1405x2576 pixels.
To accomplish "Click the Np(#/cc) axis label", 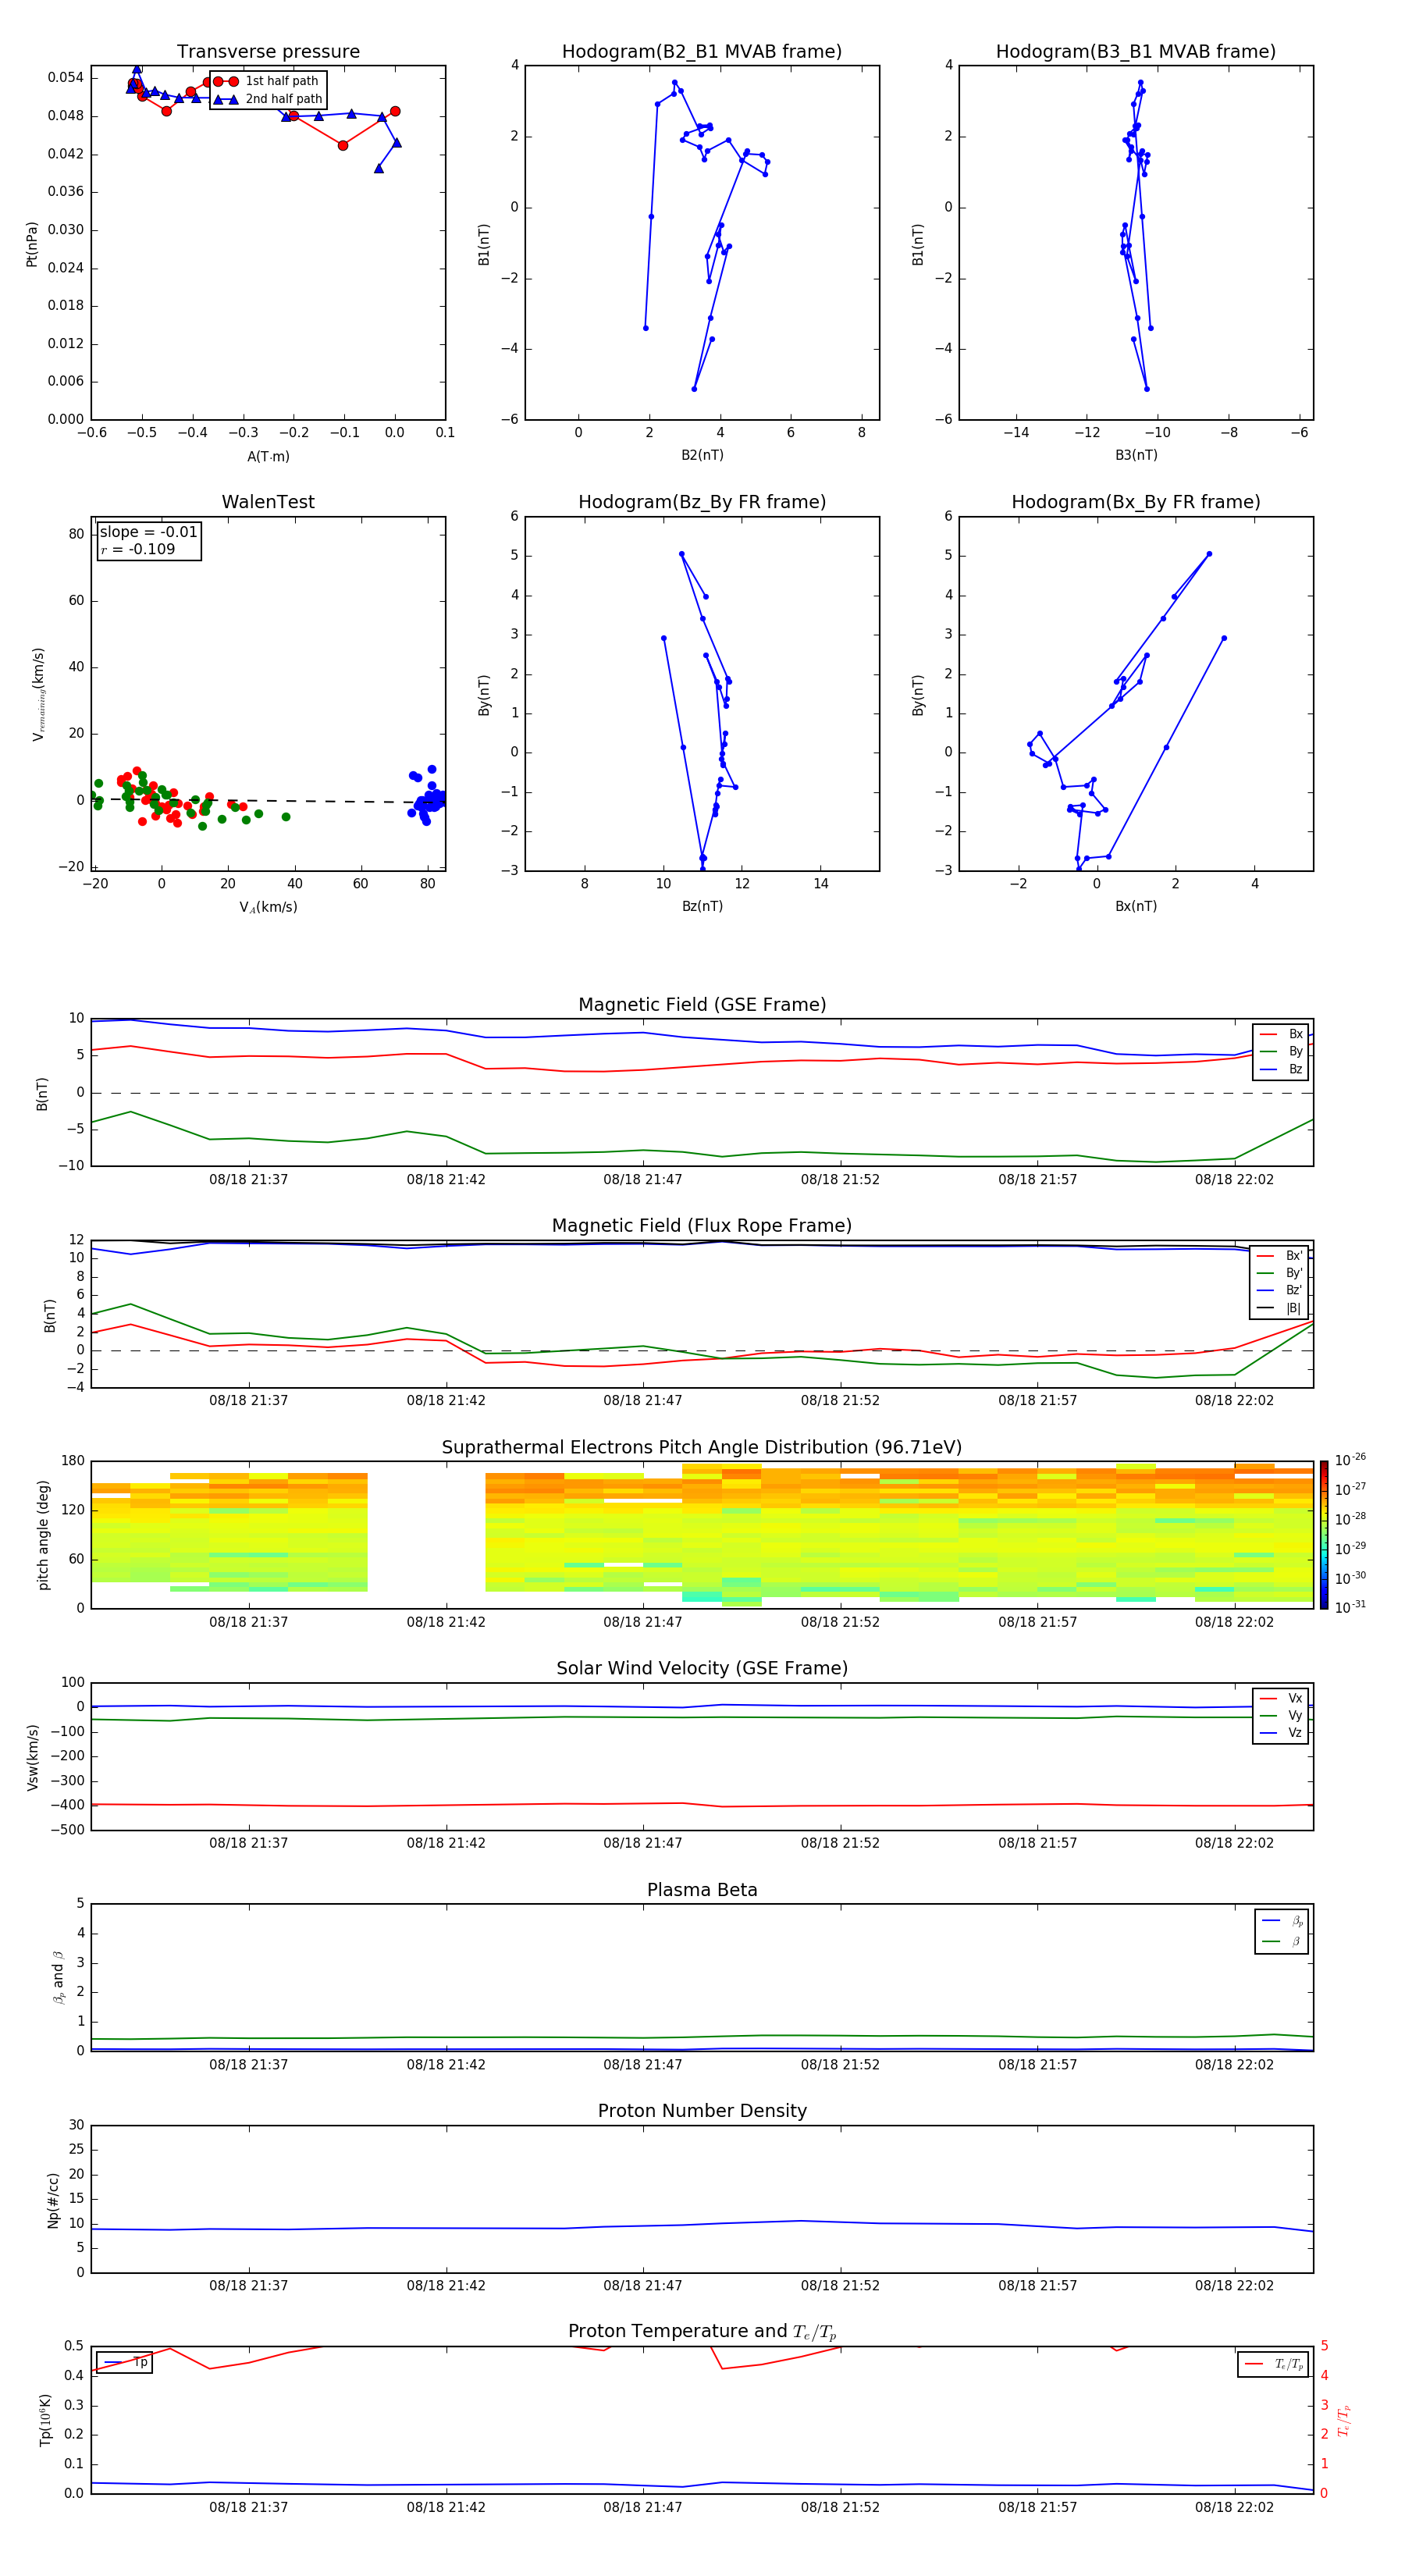I will 53,2200.
